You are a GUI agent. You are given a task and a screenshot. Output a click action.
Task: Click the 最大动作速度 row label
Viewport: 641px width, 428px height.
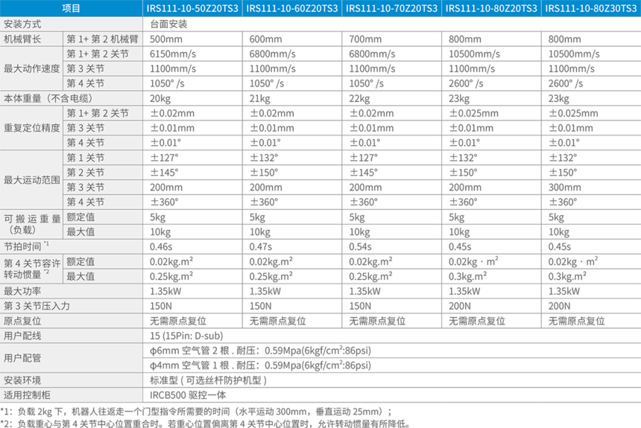point(31,68)
